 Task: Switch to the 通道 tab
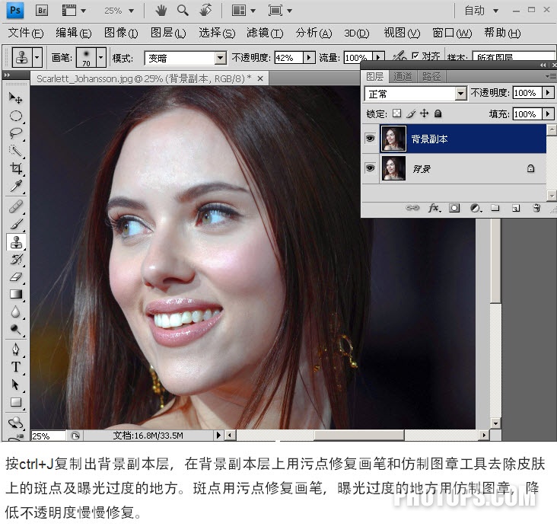403,76
